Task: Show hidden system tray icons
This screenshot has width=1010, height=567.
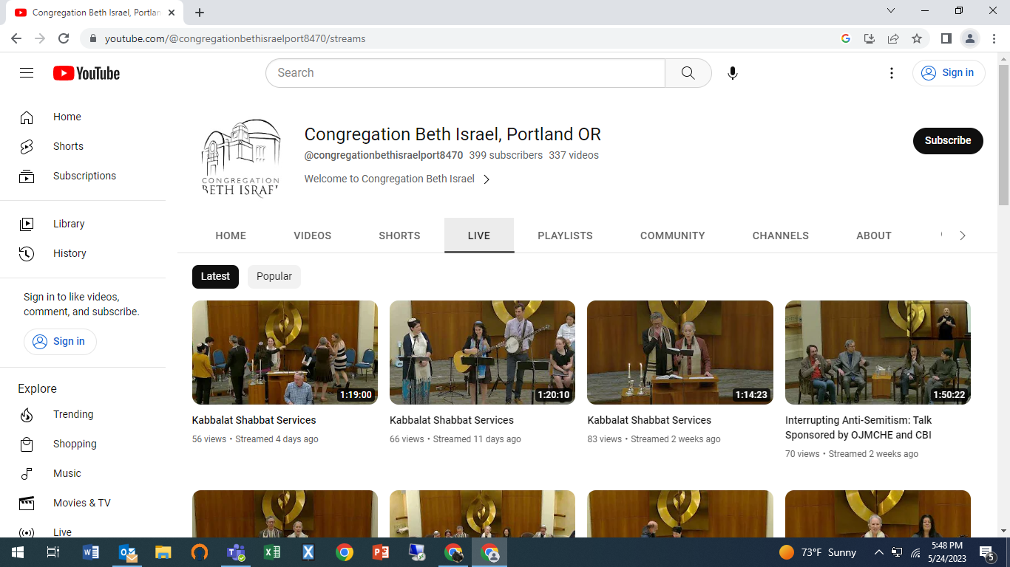Action: point(878,552)
